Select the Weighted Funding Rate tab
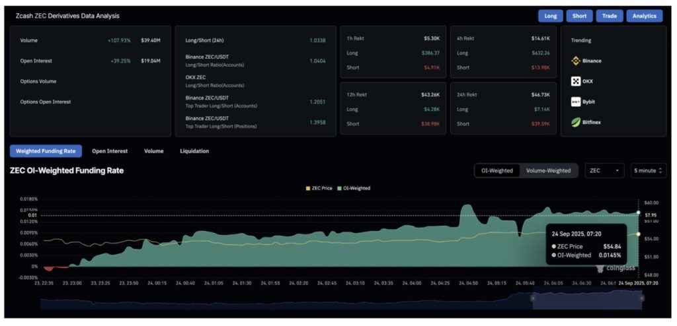The height and width of the screenshot is (326, 677). (46, 151)
